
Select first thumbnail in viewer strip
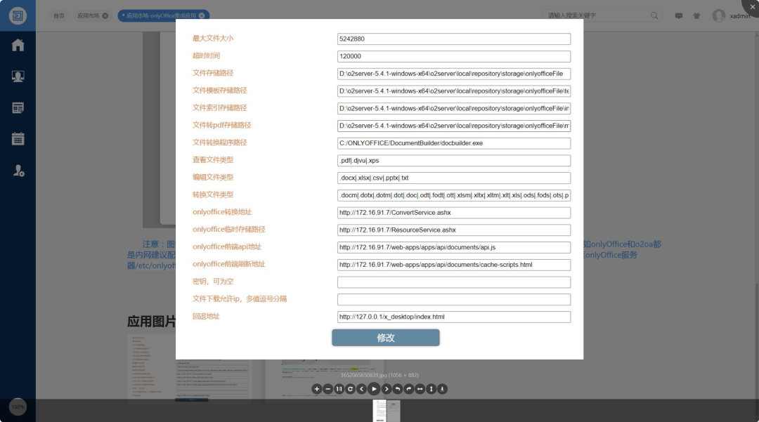380,410
